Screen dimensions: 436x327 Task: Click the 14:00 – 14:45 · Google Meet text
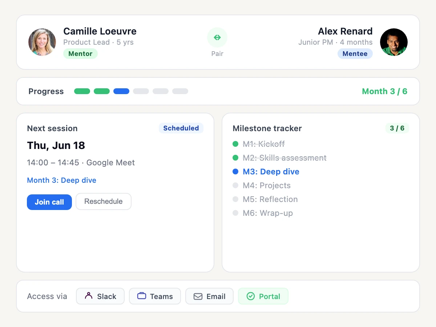81,162
